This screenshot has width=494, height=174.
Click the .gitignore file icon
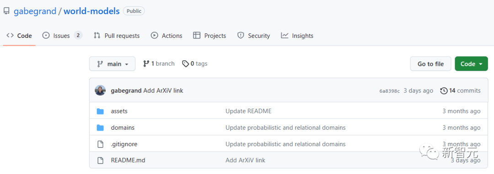tap(100, 144)
